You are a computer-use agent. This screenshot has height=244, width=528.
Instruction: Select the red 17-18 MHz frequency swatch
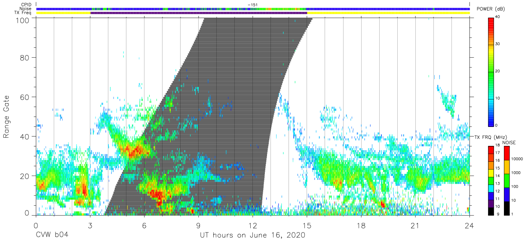[x=491, y=150]
